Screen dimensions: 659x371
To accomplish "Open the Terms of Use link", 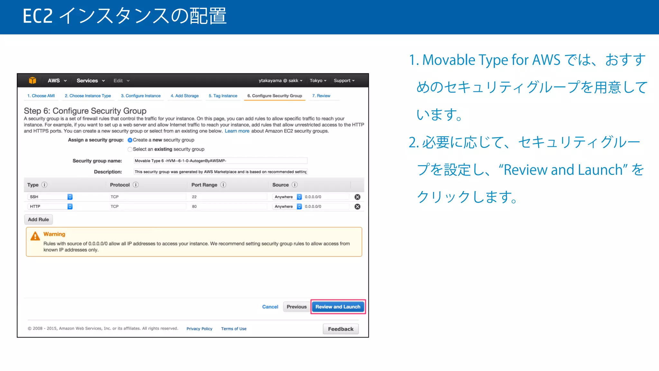I will coord(234,329).
